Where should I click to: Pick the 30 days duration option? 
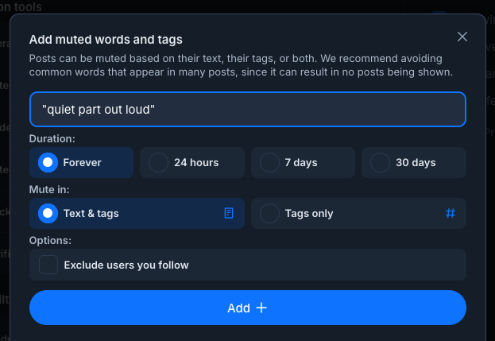point(381,163)
